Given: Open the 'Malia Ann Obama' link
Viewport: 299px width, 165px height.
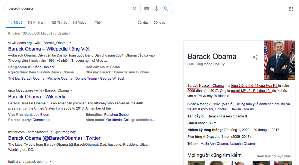Looking at the screenshot, I should (x=214, y=144).
